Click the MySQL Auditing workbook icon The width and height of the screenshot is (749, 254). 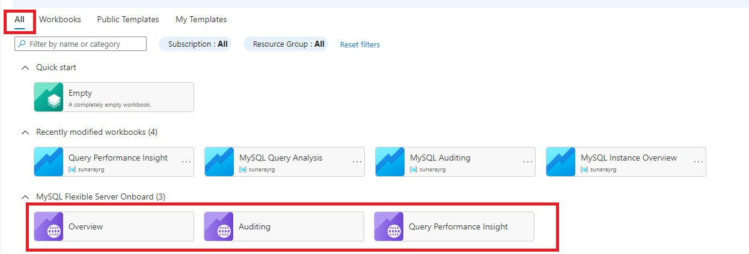click(x=390, y=162)
